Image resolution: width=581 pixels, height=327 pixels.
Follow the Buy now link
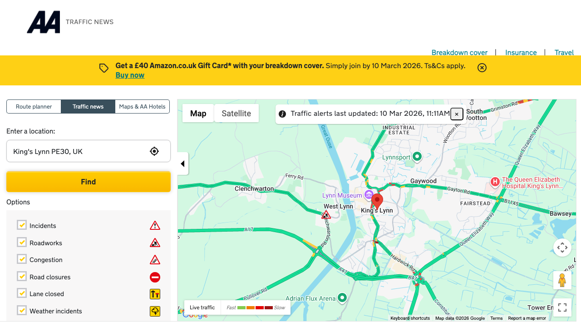tap(130, 74)
